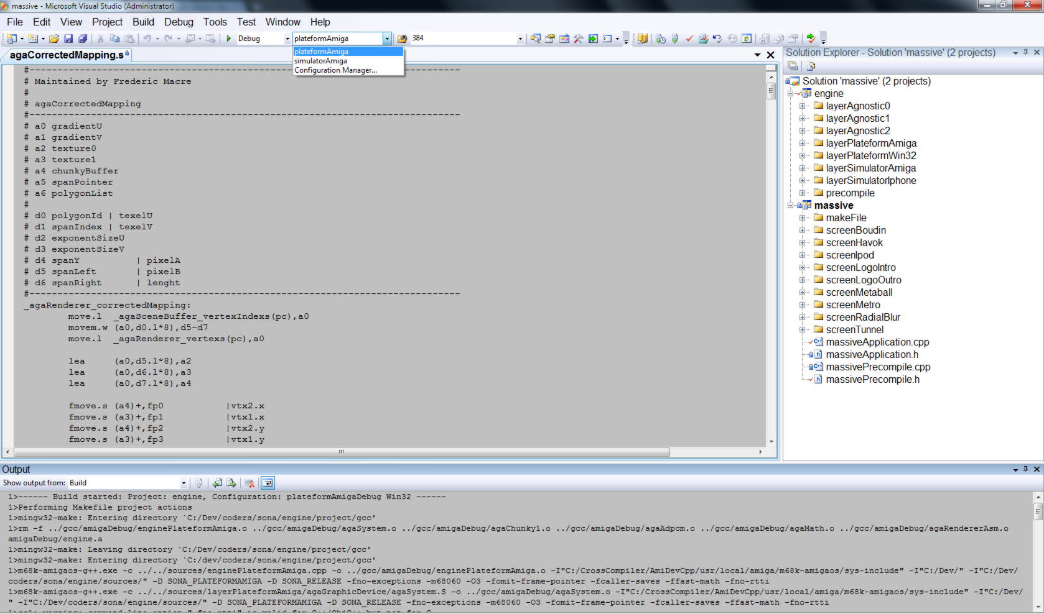This screenshot has height=614, width=1044.
Task: Open the Build menu
Action: pyautogui.click(x=143, y=22)
